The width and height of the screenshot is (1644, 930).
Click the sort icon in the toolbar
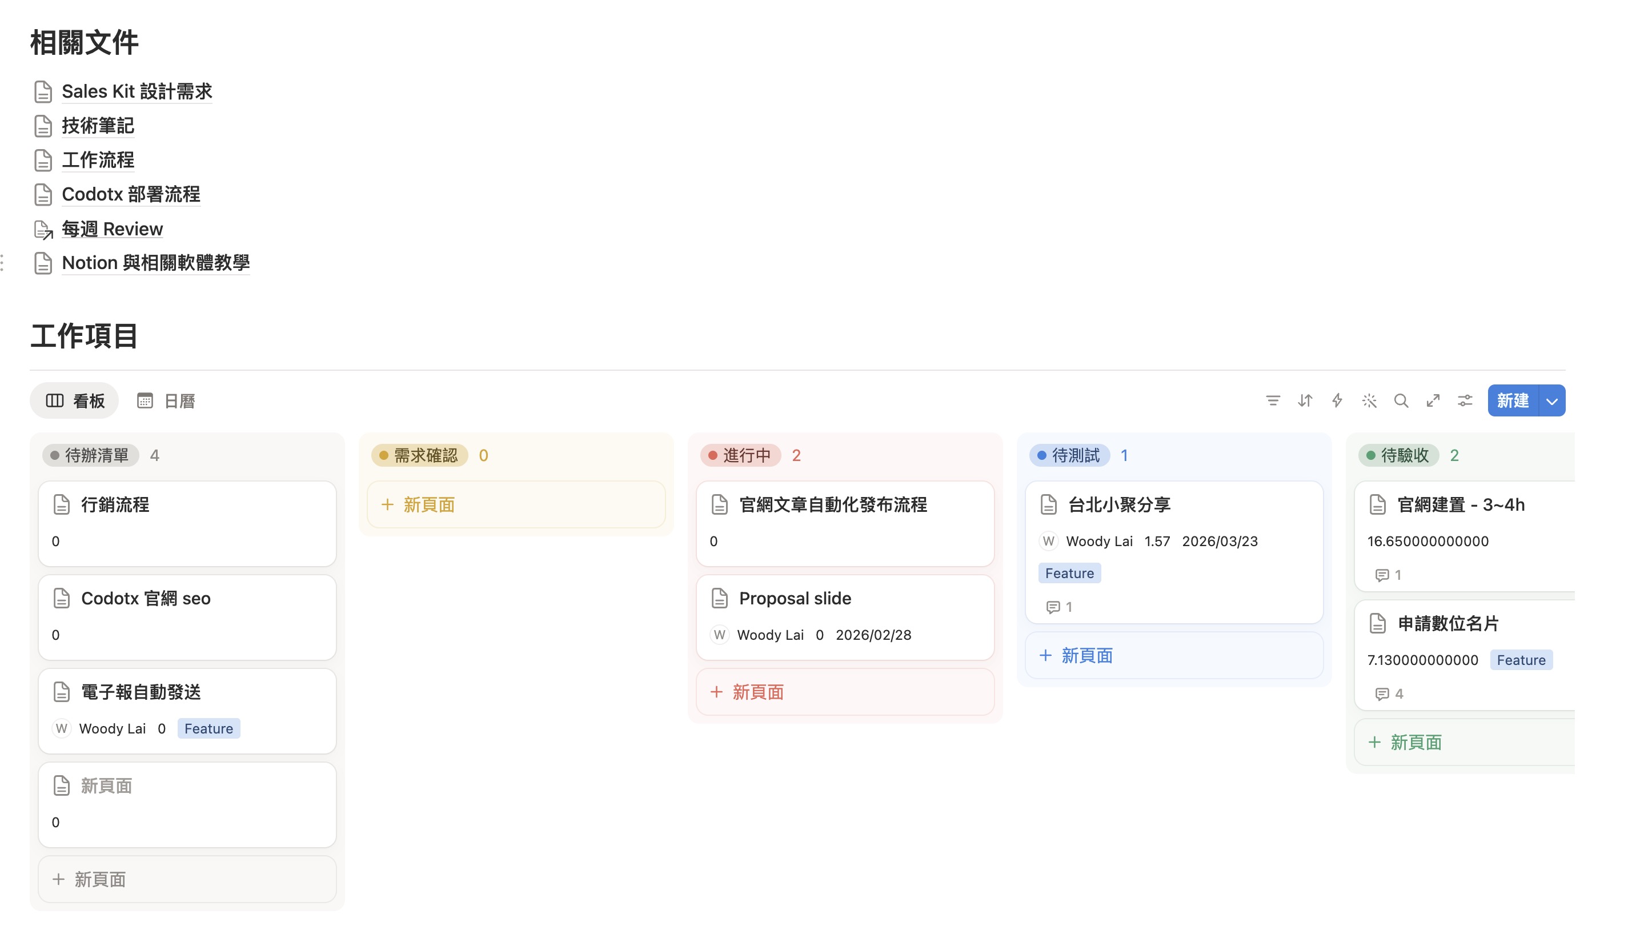point(1305,400)
